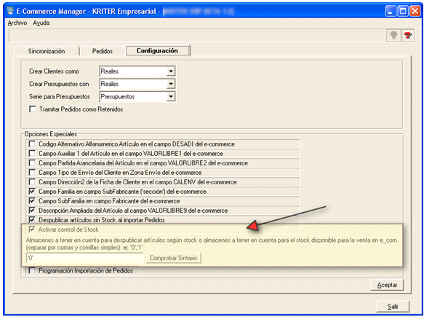
Task: Check Codigo Alternativo Alfanumerico Artículo option
Action: (x=32, y=144)
